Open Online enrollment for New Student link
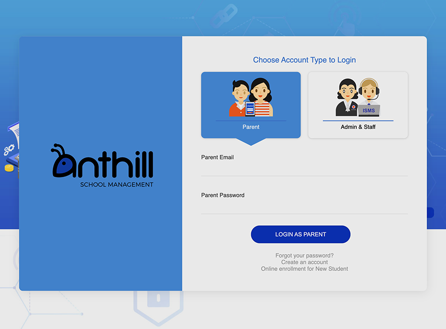 pyautogui.click(x=304, y=269)
